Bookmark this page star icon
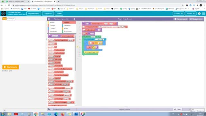 tap(183, 5)
